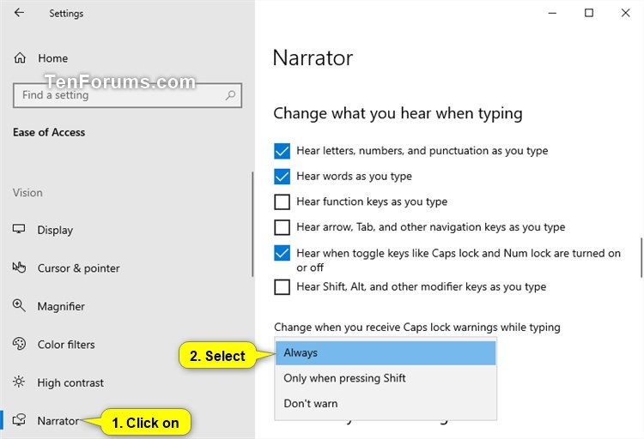Maximize the Settings window
The image size is (644, 439).
pyautogui.click(x=589, y=13)
